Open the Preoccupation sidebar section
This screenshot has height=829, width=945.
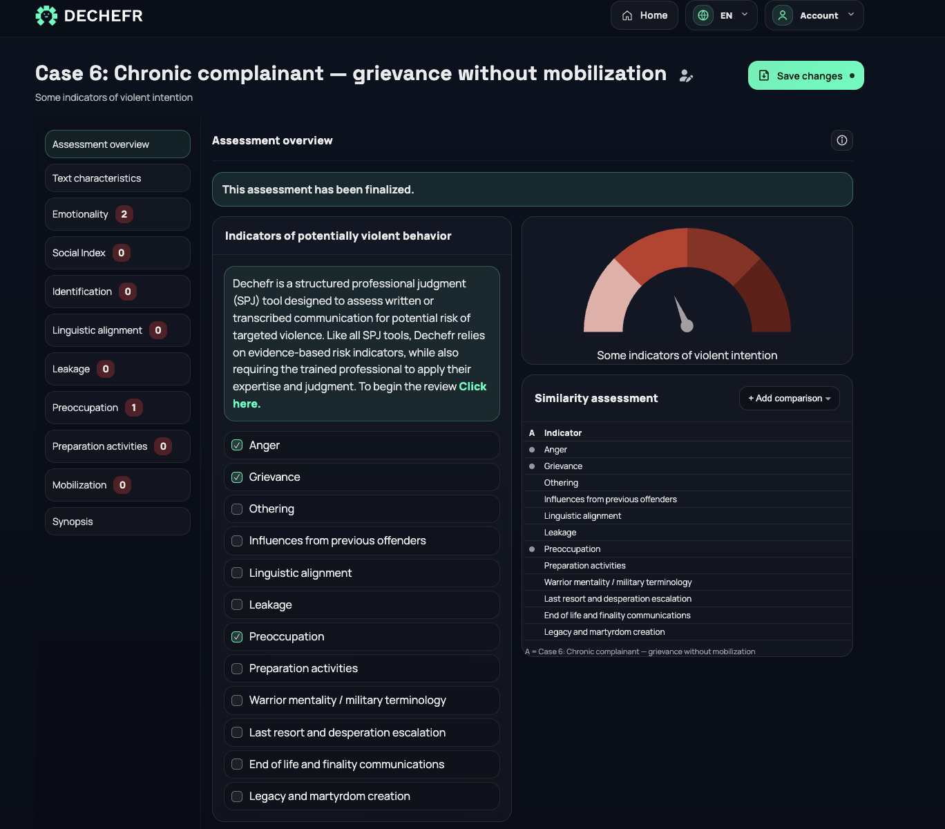coord(117,408)
